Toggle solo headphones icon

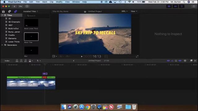pyautogui.click(x=176, y=61)
